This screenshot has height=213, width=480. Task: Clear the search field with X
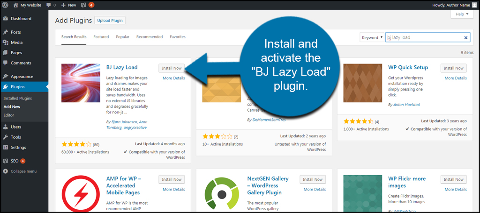coord(465,38)
